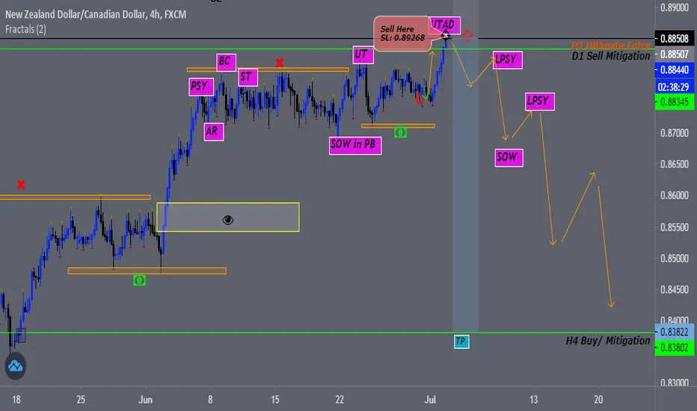Click the 0.86000 price axis tick

pos(675,195)
